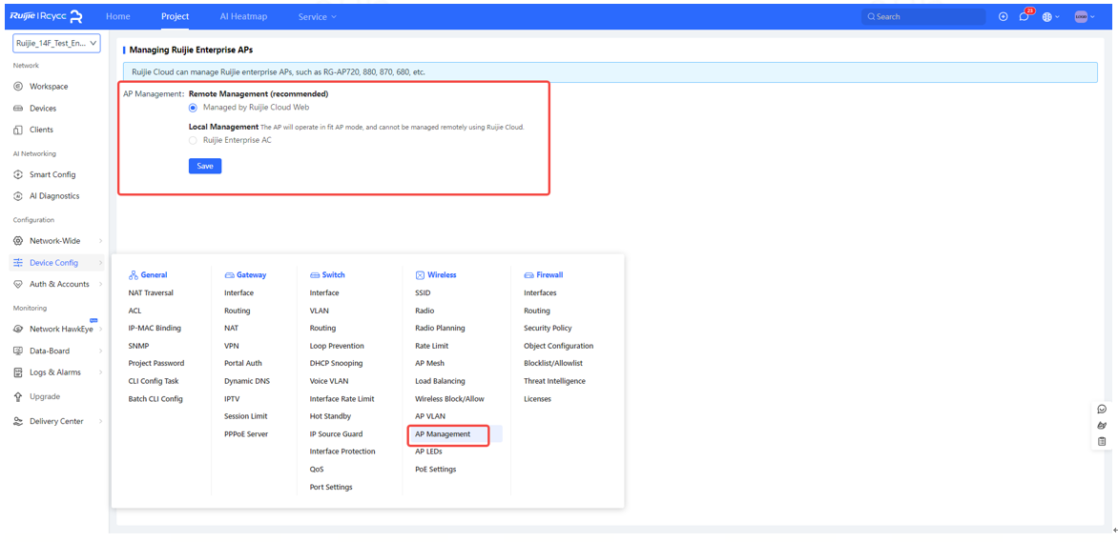Open PPPoE Server under Gateway

[x=246, y=433]
